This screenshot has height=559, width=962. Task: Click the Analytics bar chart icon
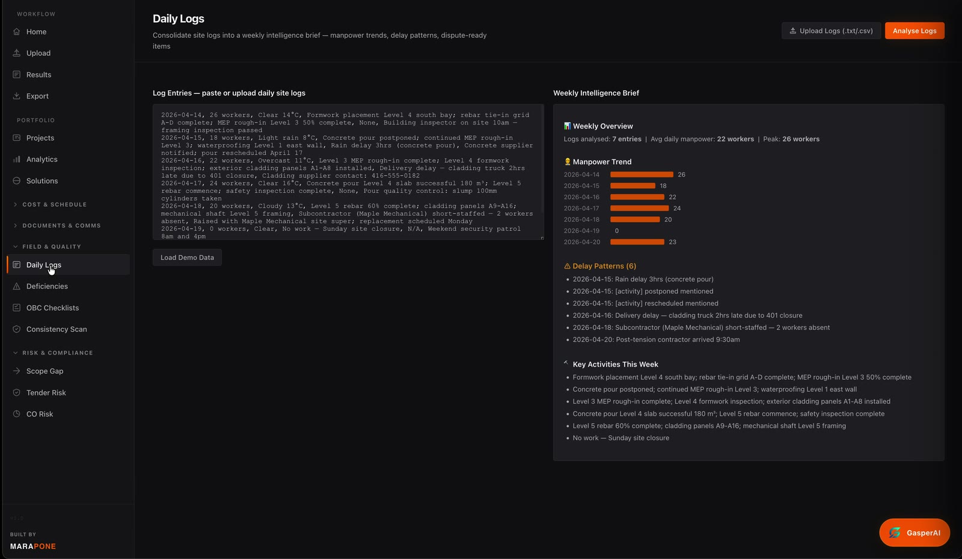click(16, 159)
